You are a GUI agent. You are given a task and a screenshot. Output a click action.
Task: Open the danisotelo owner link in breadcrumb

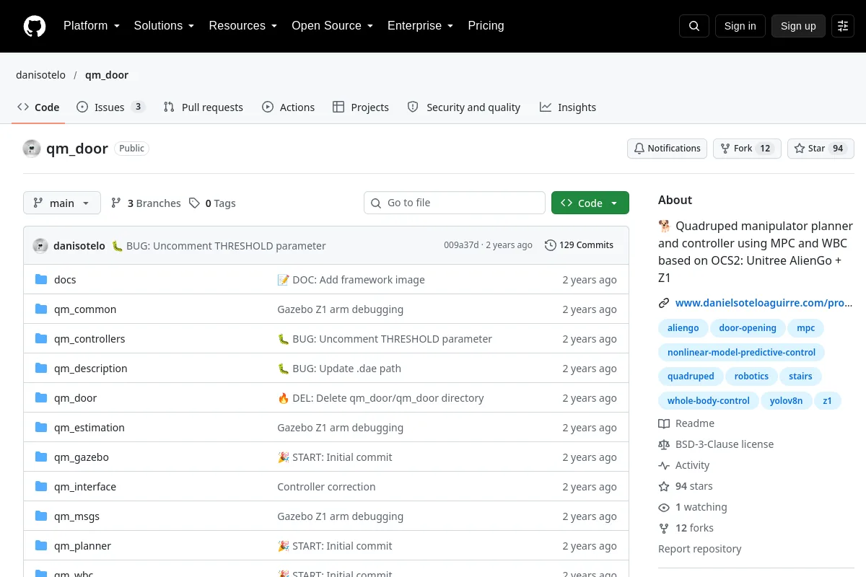(x=40, y=75)
